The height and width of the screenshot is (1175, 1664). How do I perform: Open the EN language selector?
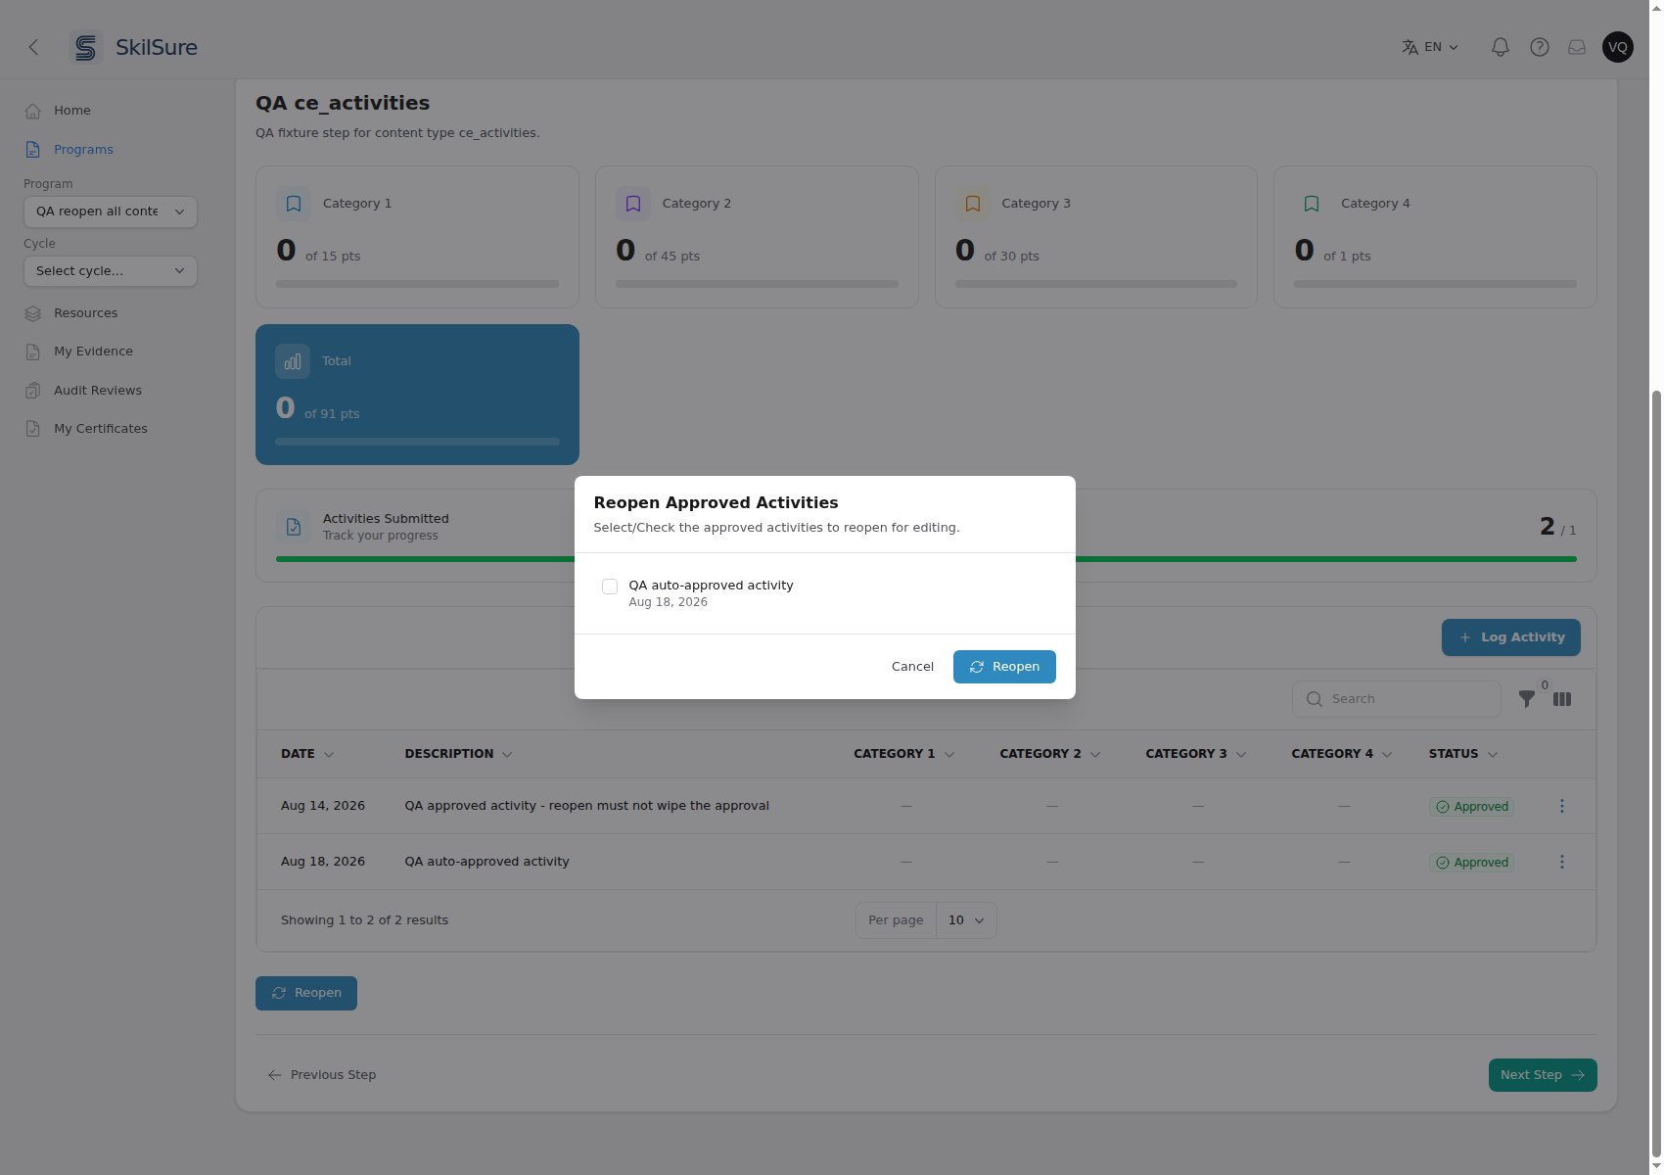[x=1430, y=47]
